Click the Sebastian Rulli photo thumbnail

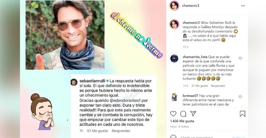pos(65,35)
